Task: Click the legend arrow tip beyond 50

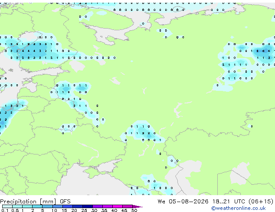Action: pos(137,206)
